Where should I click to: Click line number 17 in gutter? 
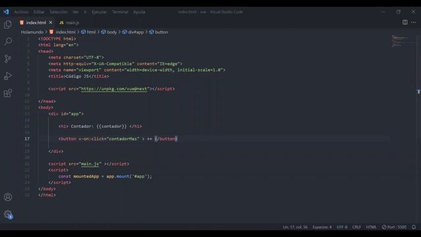click(27, 139)
